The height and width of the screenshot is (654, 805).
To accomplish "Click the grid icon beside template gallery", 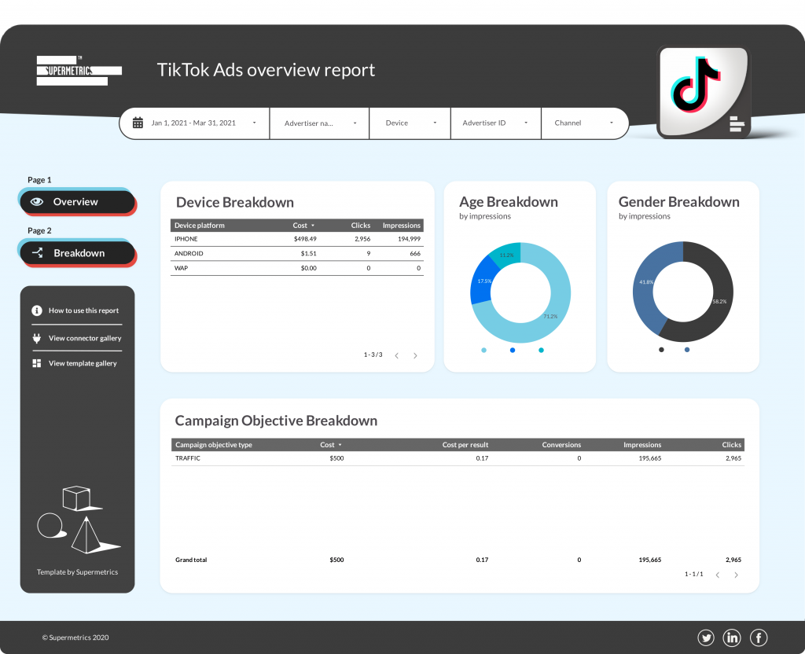I will [36, 363].
